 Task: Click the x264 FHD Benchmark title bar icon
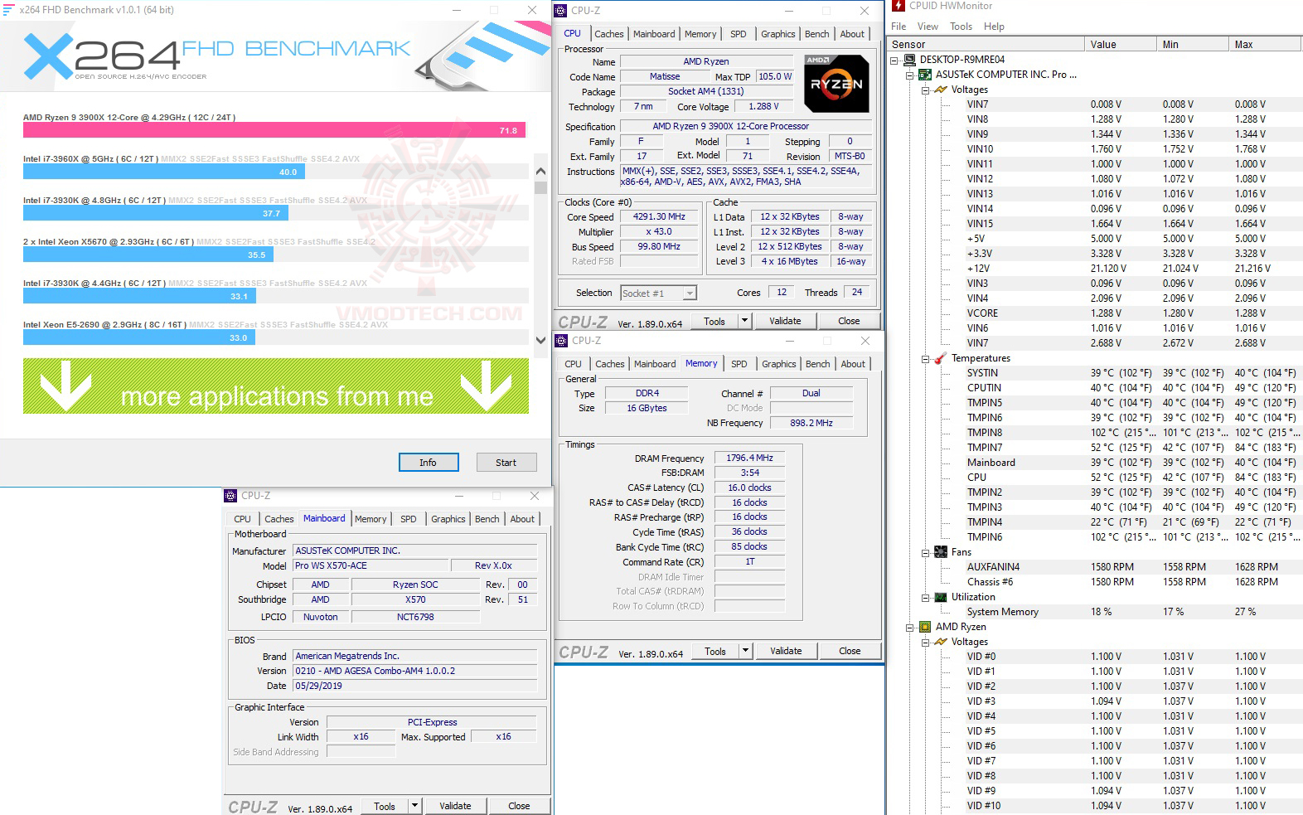(8, 10)
